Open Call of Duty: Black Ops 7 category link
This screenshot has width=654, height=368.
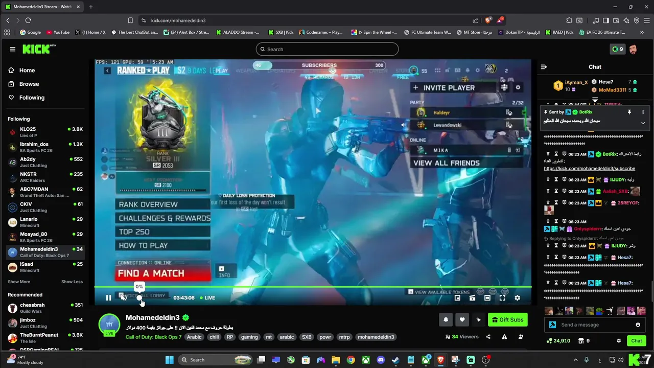click(x=153, y=337)
